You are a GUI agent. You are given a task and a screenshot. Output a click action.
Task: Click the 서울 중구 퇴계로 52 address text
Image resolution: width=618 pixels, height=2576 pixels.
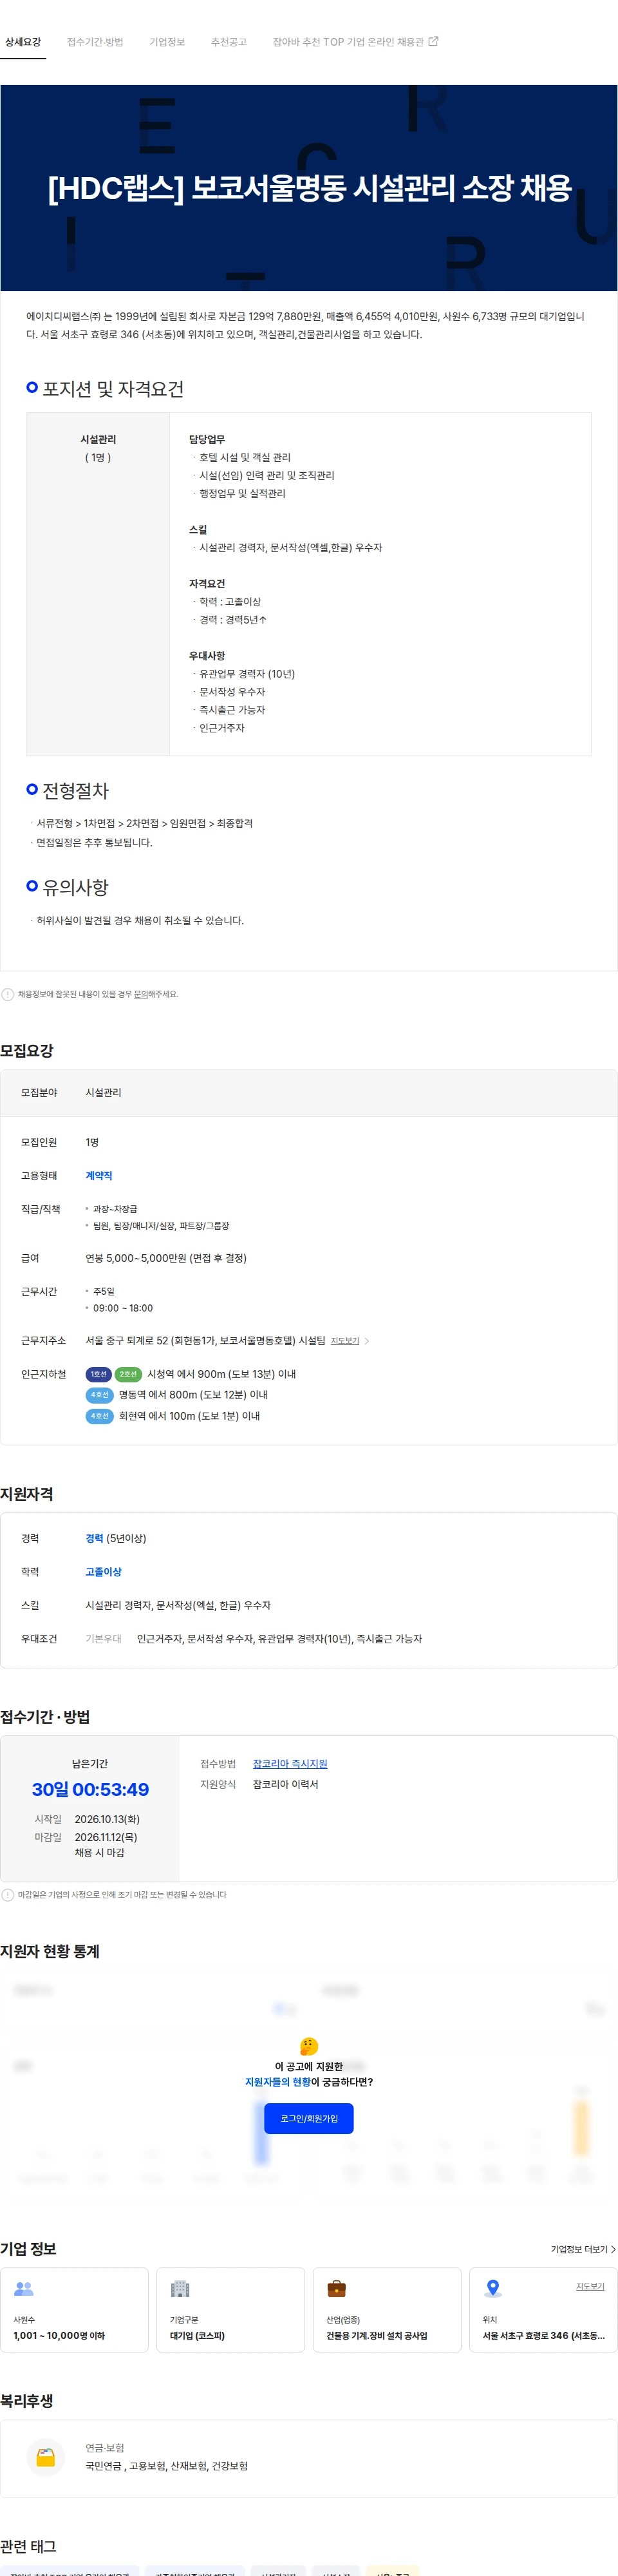coord(205,1341)
